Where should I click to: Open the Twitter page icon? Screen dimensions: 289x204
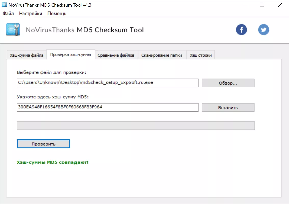(263, 30)
